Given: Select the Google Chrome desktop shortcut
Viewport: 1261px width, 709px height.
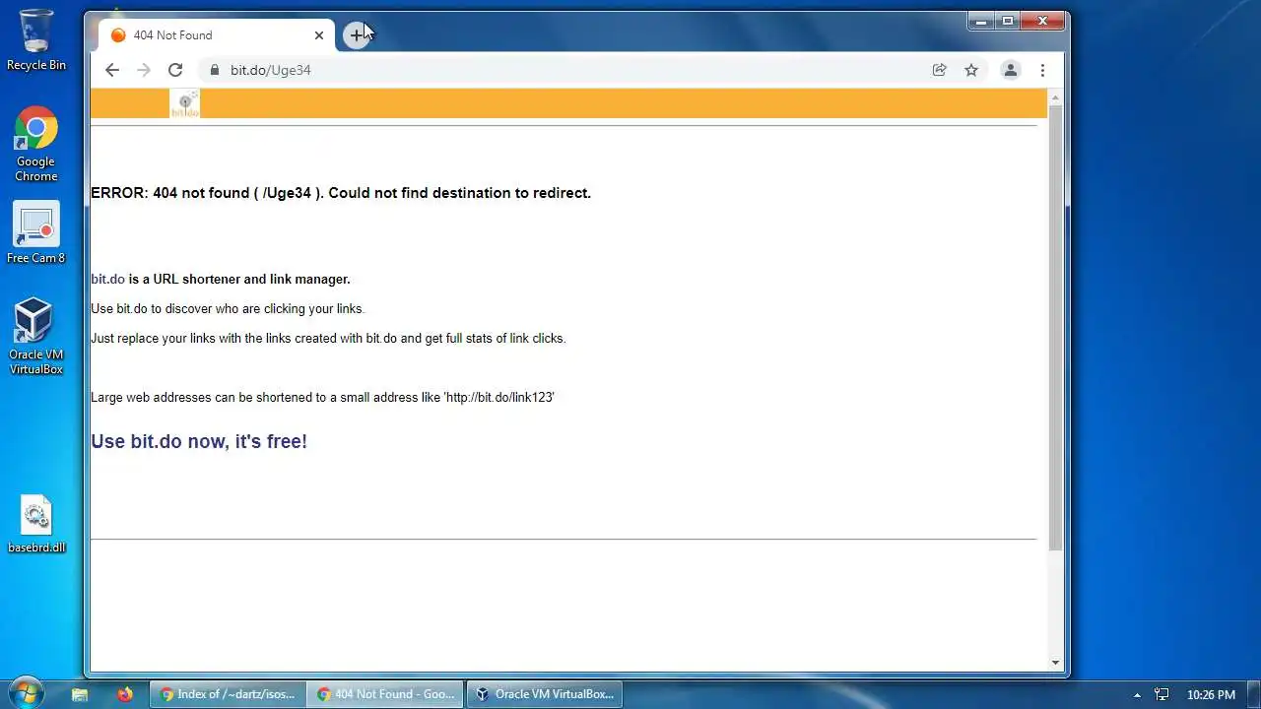Looking at the screenshot, I should pyautogui.click(x=36, y=144).
